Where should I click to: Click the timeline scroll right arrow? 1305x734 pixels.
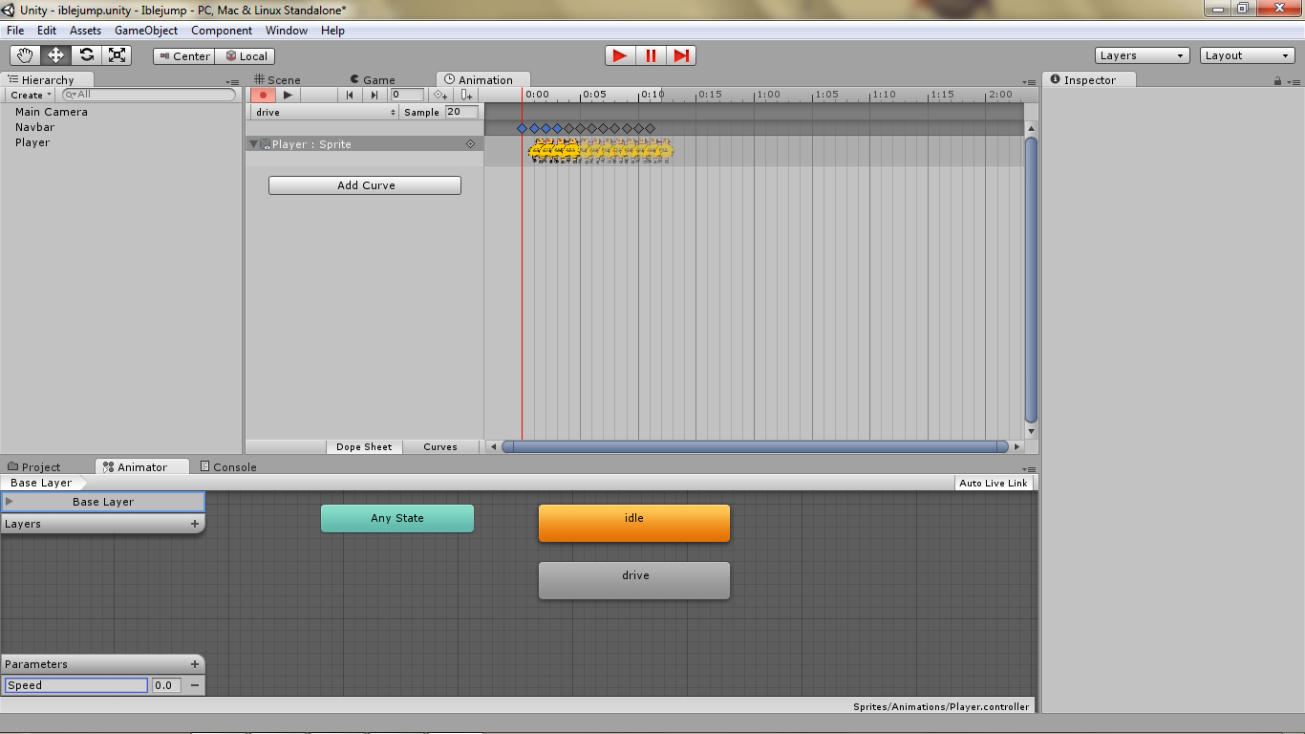pyautogui.click(x=1016, y=446)
